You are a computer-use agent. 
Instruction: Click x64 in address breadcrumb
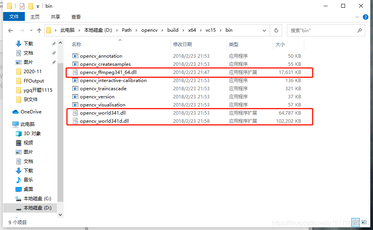[x=192, y=30]
